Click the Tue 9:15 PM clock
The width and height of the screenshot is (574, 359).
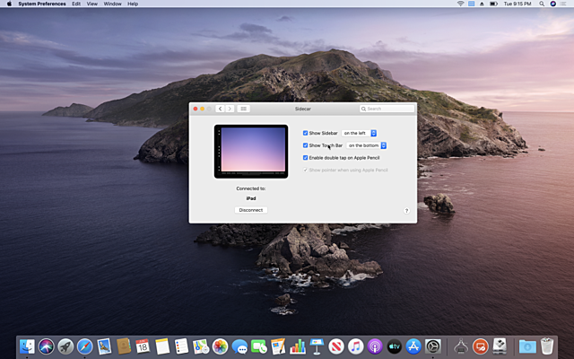pyautogui.click(x=517, y=4)
